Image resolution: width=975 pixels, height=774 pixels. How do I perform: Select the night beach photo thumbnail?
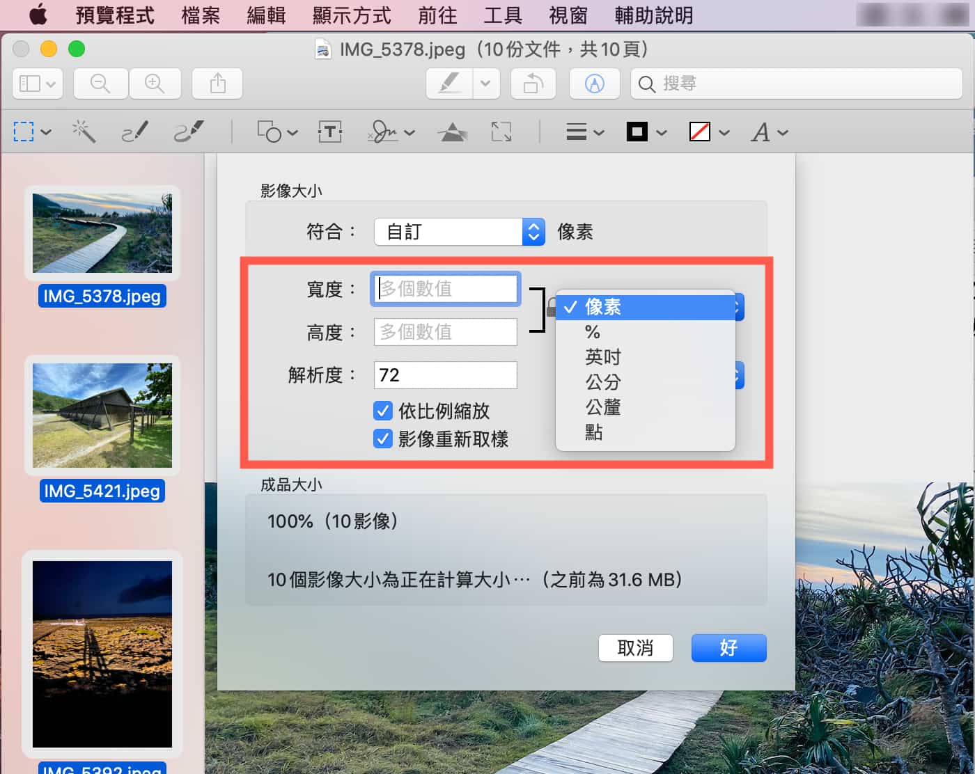[x=102, y=654]
